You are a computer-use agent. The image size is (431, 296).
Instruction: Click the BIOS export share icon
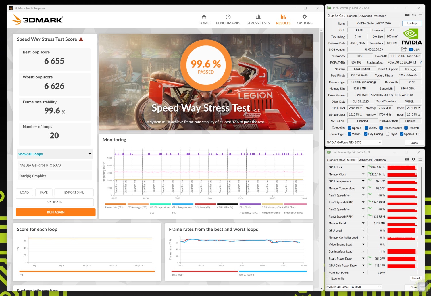pyautogui.click(x=404, y=49)
